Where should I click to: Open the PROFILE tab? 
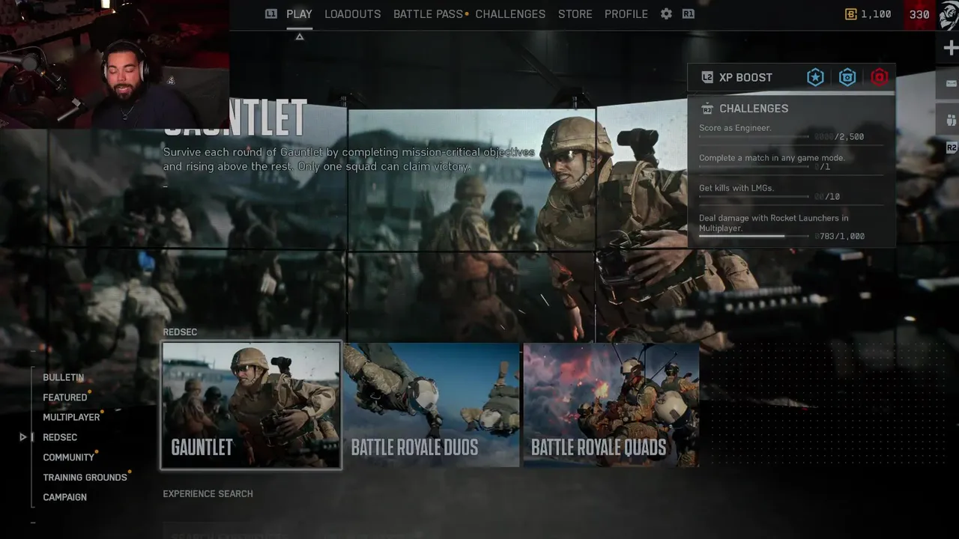626,14
